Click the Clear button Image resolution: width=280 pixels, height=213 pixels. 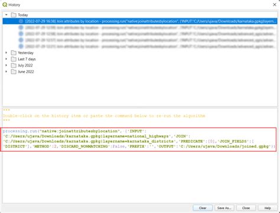203,208
